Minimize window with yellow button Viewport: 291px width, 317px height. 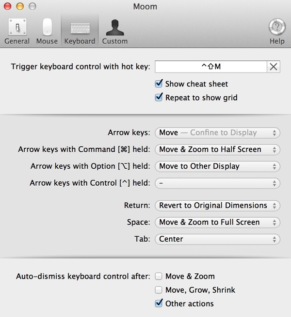[x=20, y=6]
